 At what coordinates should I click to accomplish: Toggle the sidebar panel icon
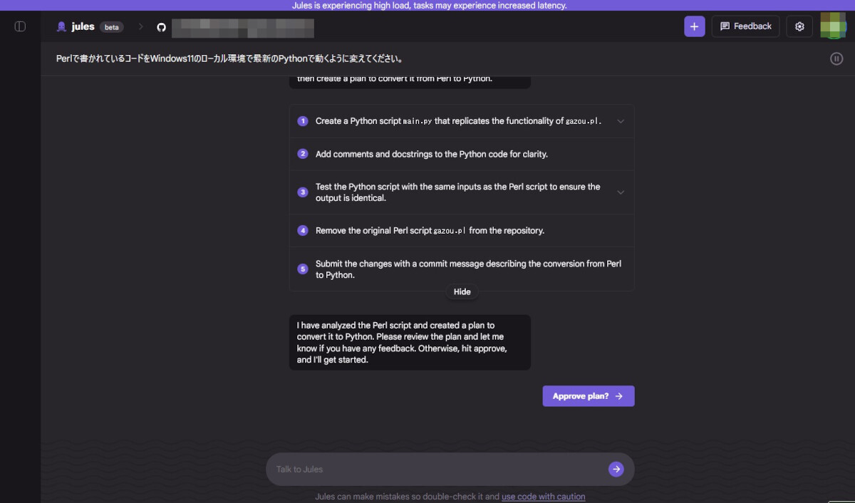tap(20, 26)
